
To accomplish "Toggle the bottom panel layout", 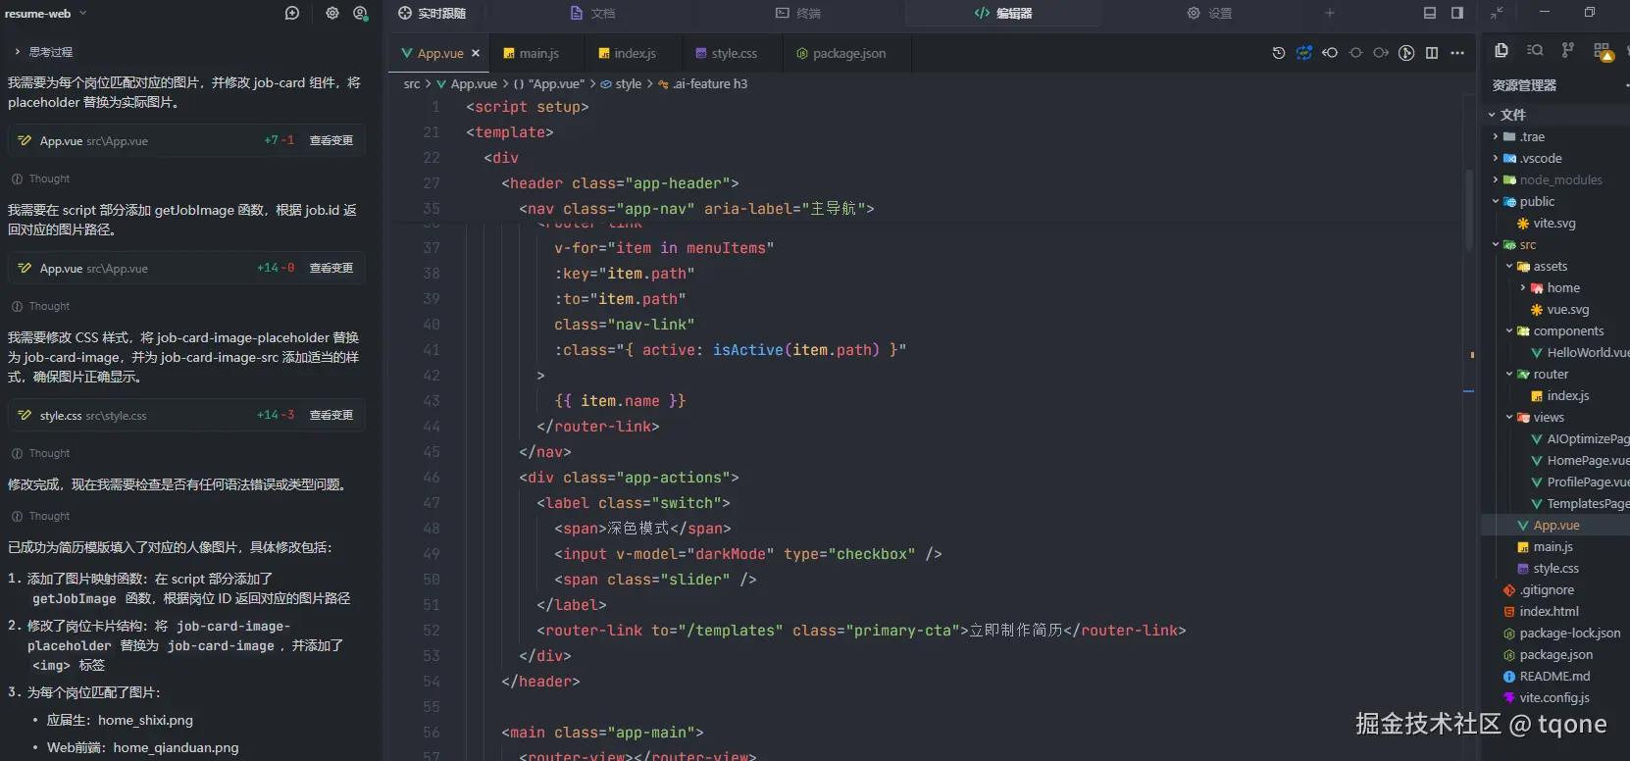I will point(1430,13).
